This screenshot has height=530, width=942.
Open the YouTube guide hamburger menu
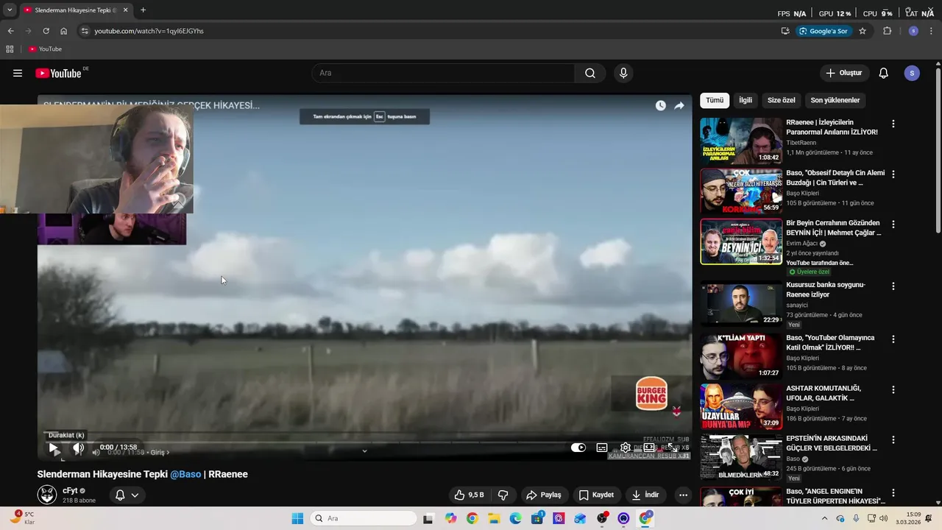coord(18,73)
